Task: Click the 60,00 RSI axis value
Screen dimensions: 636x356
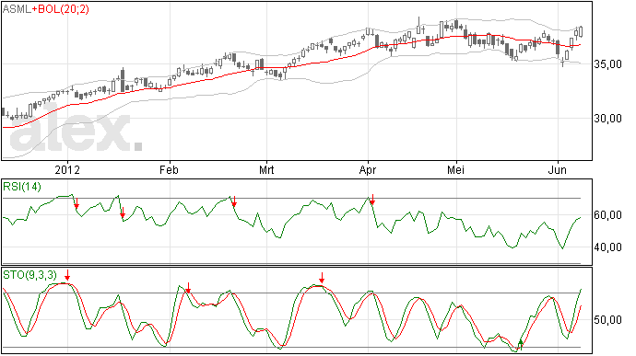Action: (x=607, y=215)
